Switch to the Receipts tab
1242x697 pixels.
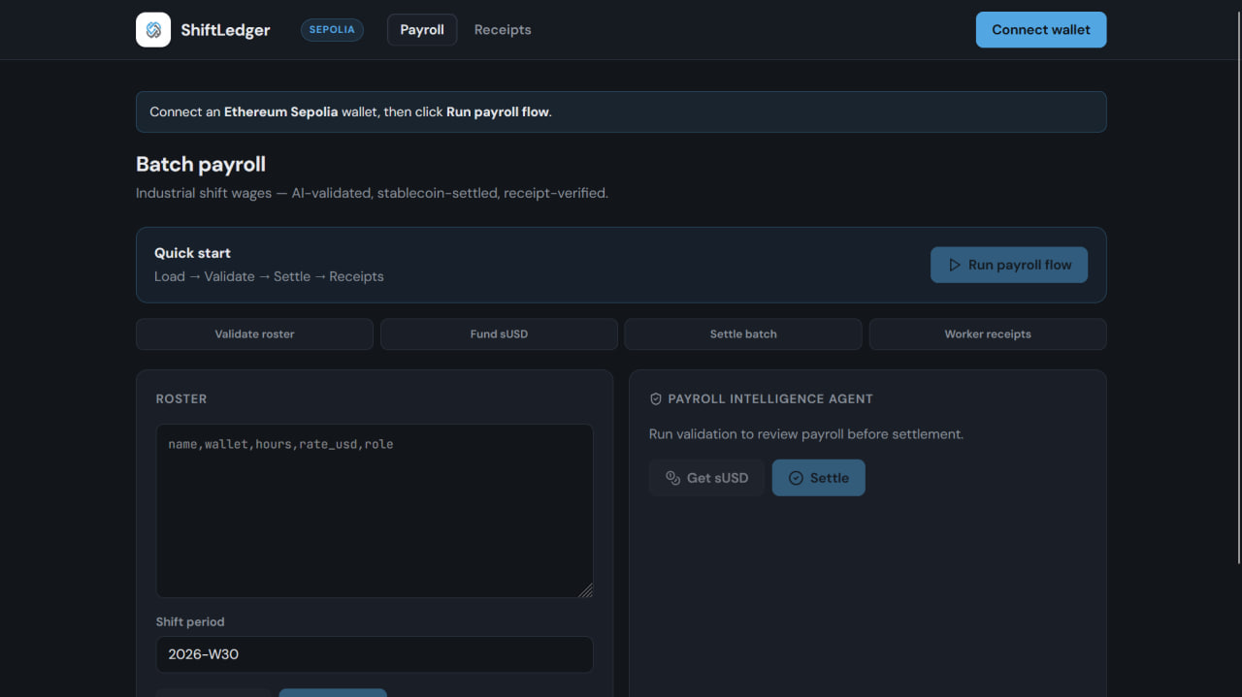click(x=503, y=30)
